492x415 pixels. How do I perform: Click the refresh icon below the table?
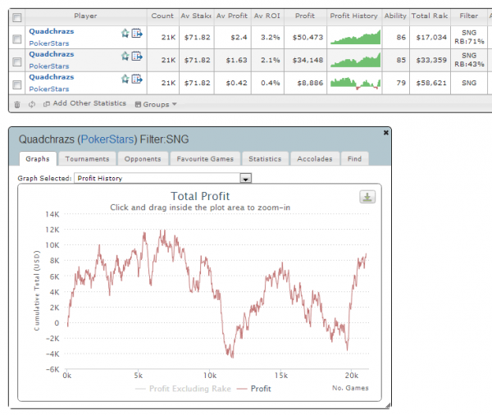click(32, 104)
